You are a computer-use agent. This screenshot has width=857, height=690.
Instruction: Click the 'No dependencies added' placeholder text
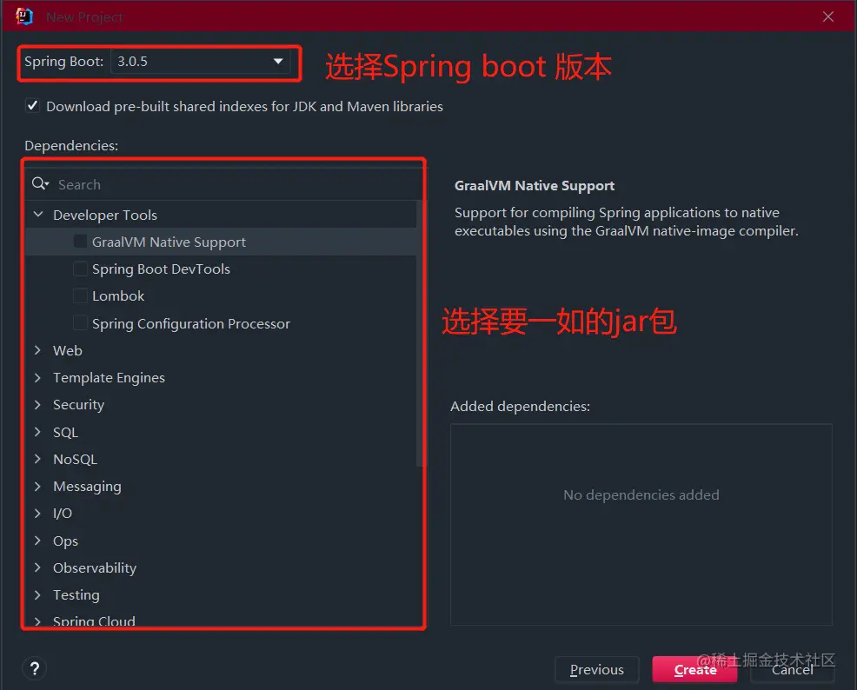641,495
